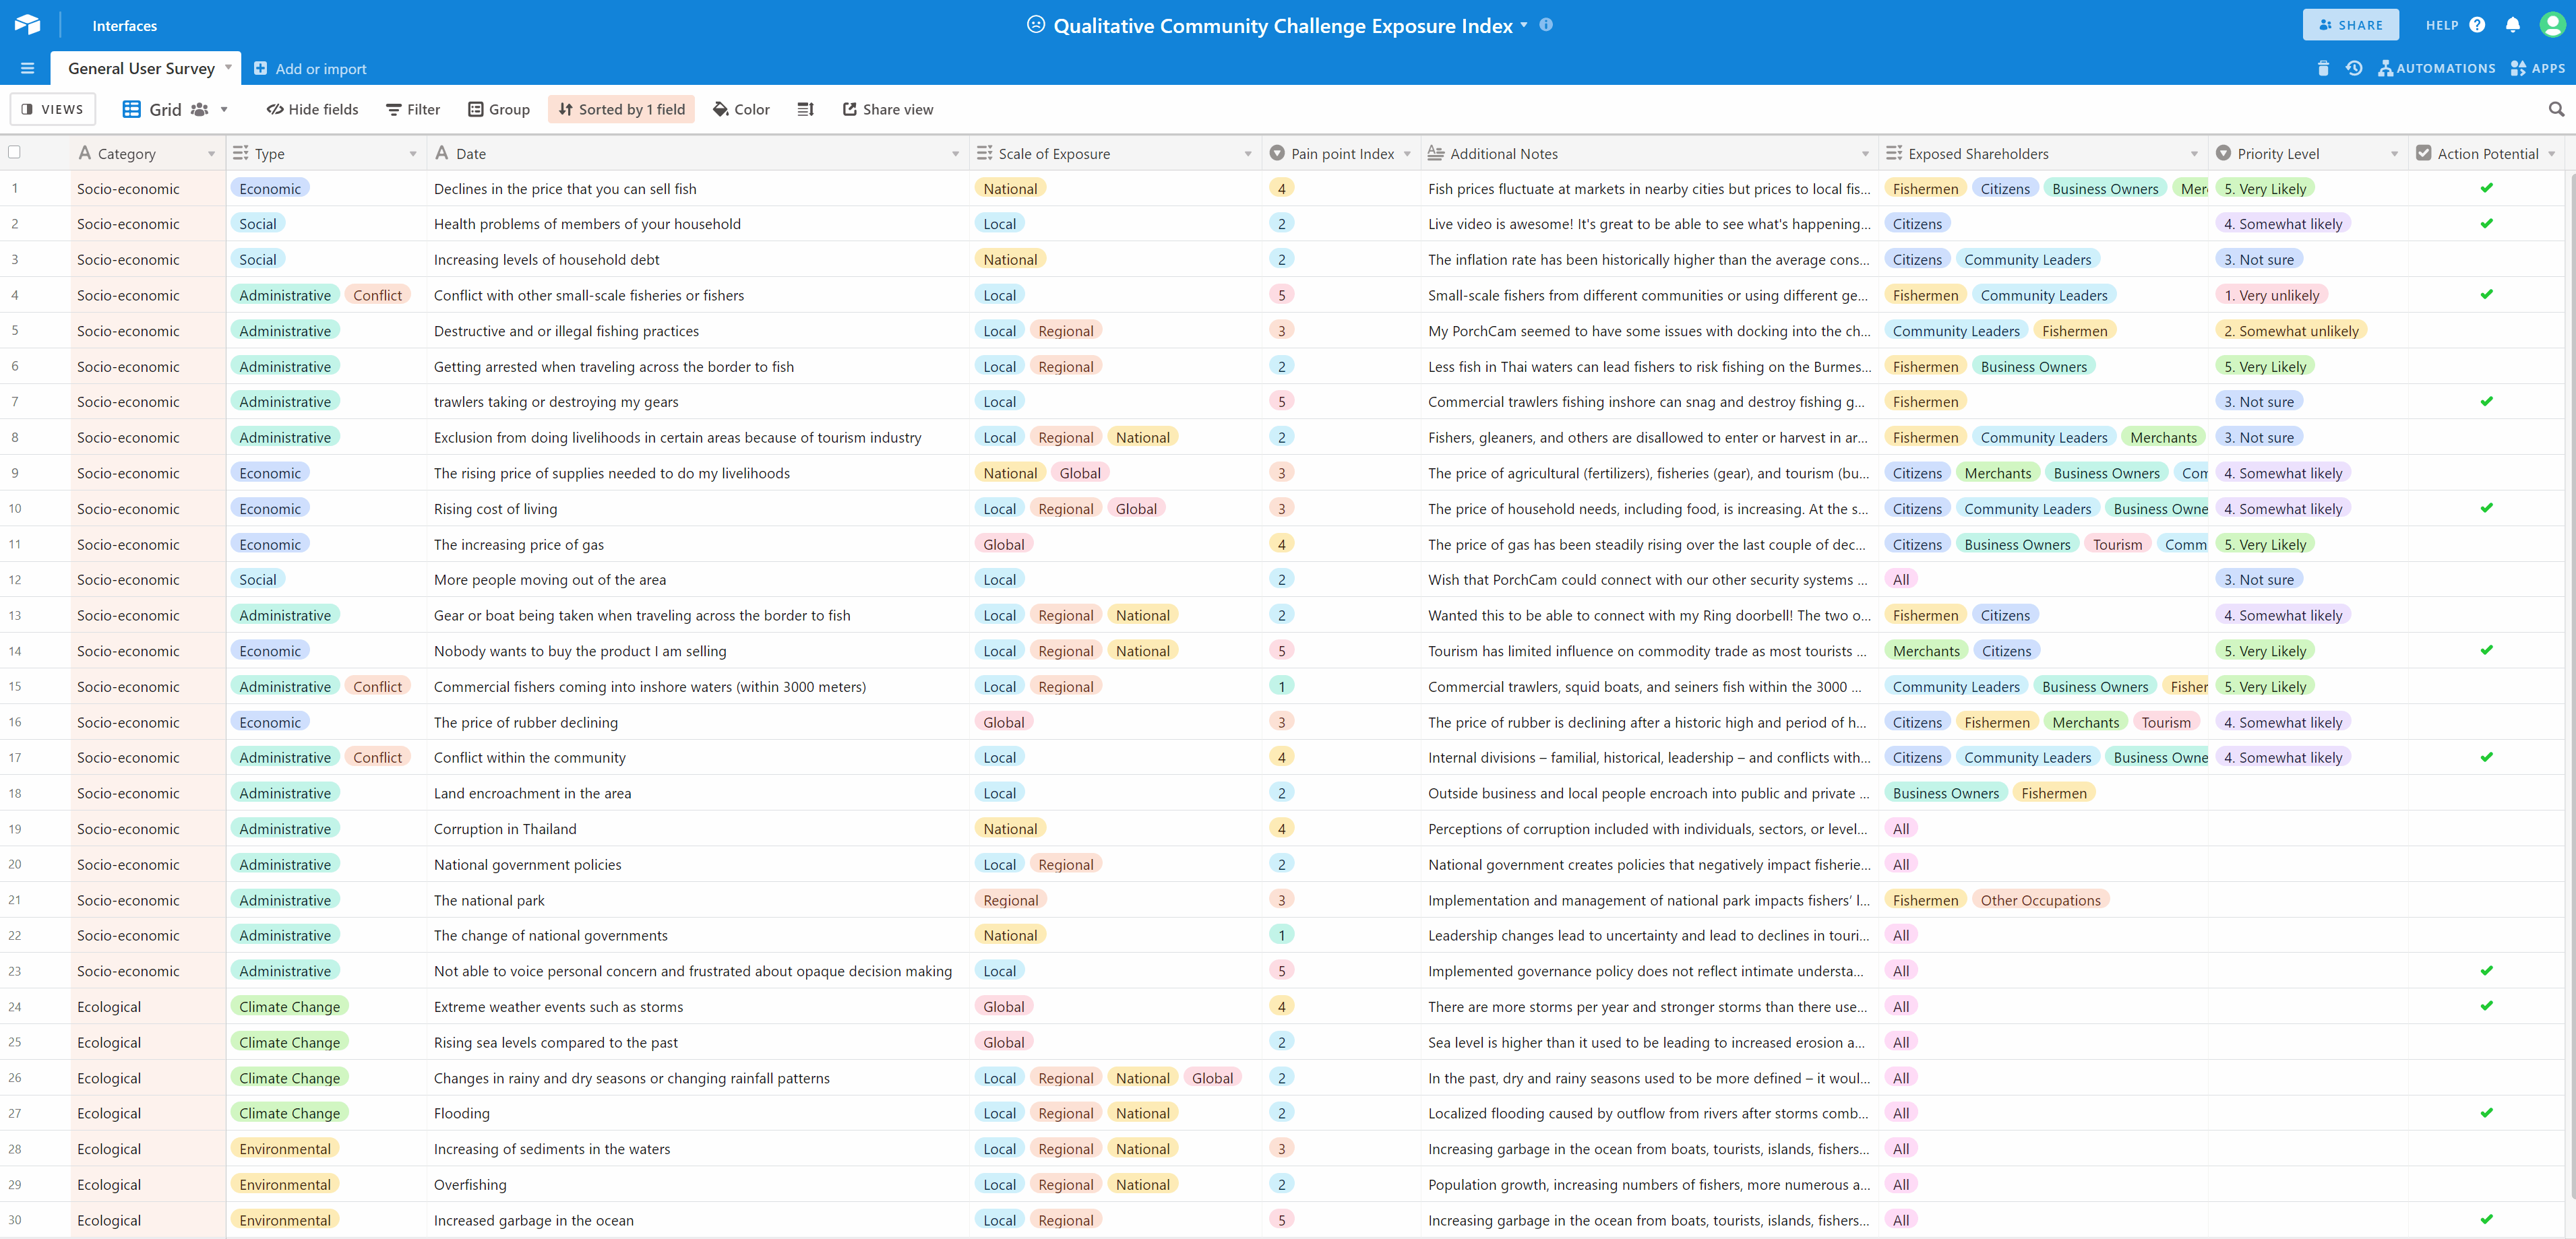Click the base info icon beside title

point(1546,25)
